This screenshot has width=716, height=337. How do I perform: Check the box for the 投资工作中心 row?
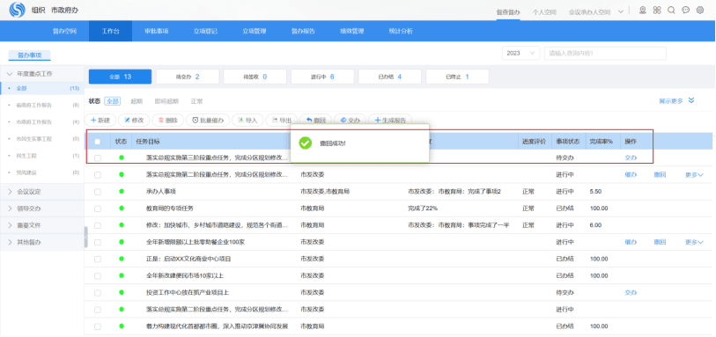pos(97,293)
